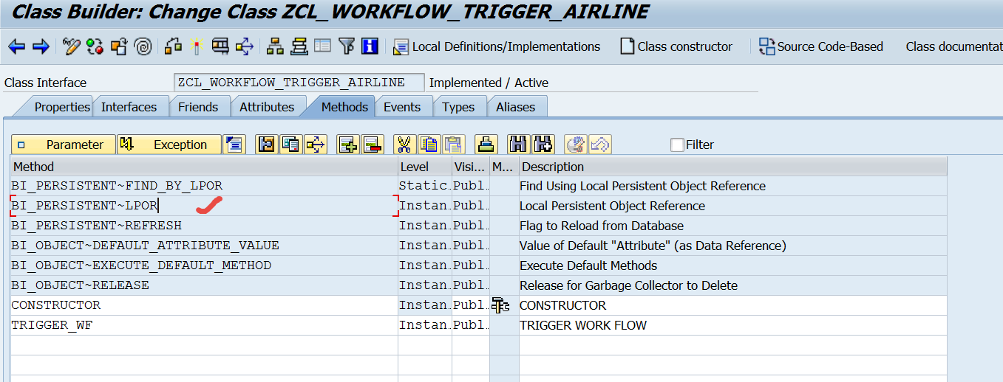This screenshot has width=1003, height=382.
Task: Switch to Aliases tab
Action: (515, 107)
